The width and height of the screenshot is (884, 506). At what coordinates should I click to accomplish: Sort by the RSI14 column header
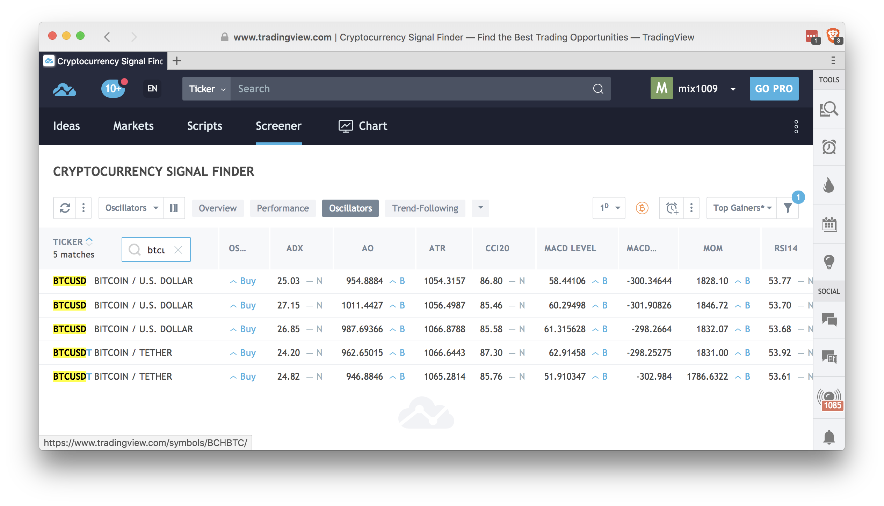tap(785, 248)
